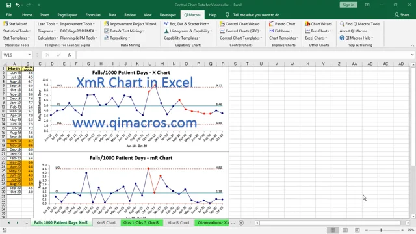Open Control Charts (SPC) menu

point(240,31)
